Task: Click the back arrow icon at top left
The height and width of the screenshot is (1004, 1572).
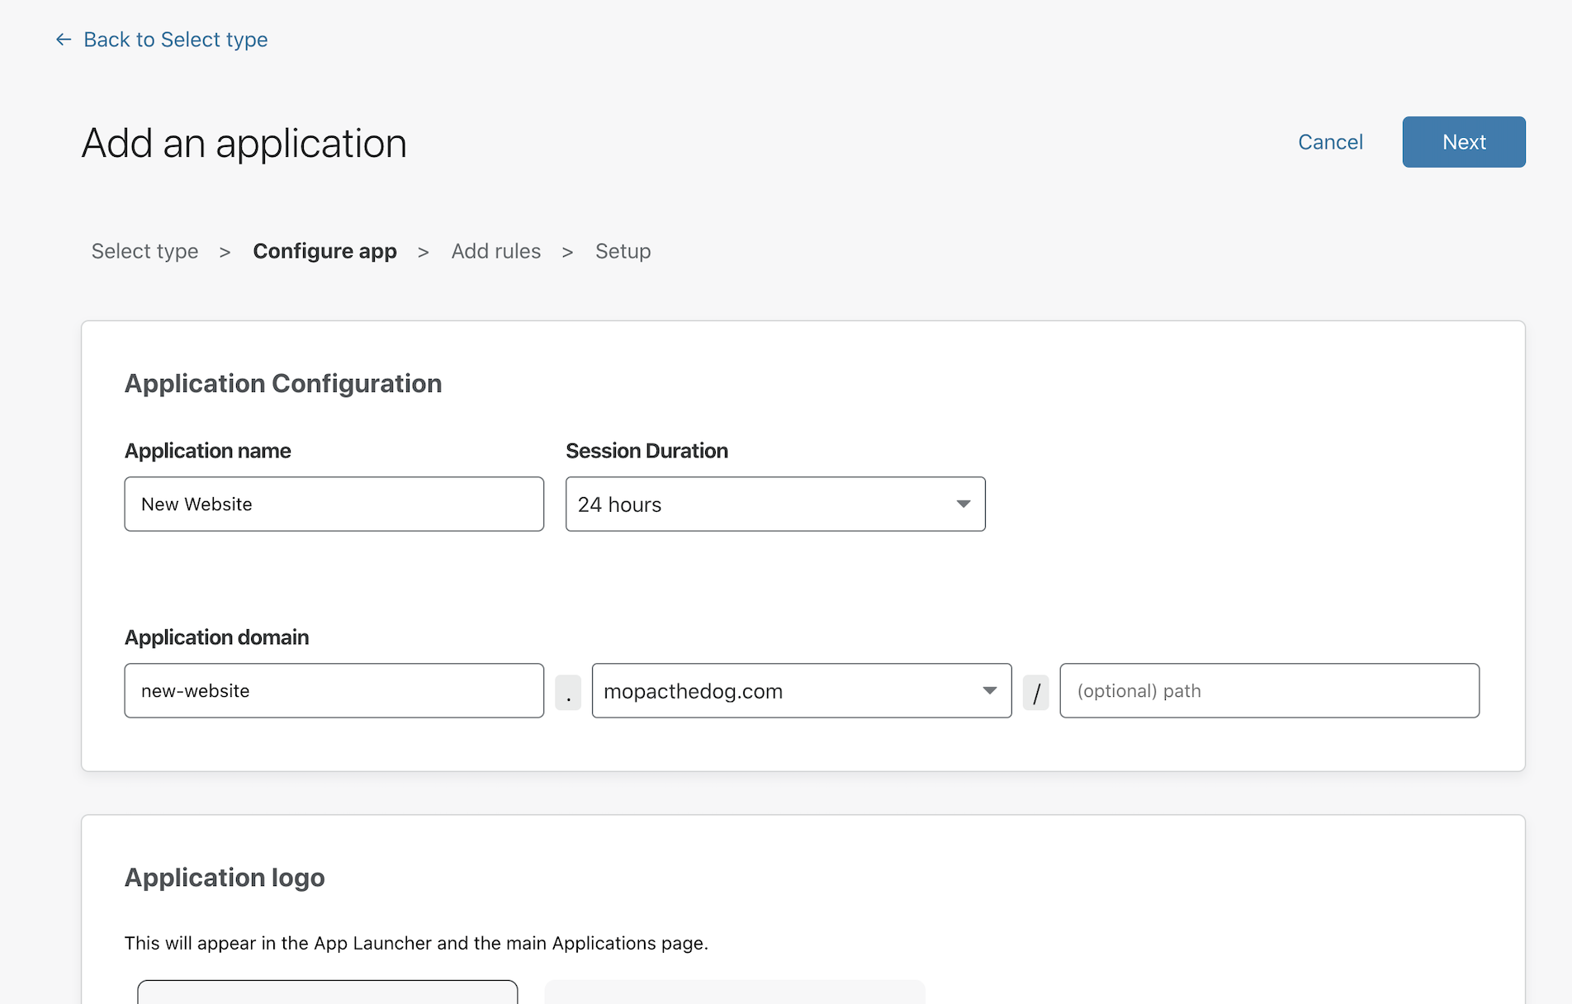Action: (63, 39)
